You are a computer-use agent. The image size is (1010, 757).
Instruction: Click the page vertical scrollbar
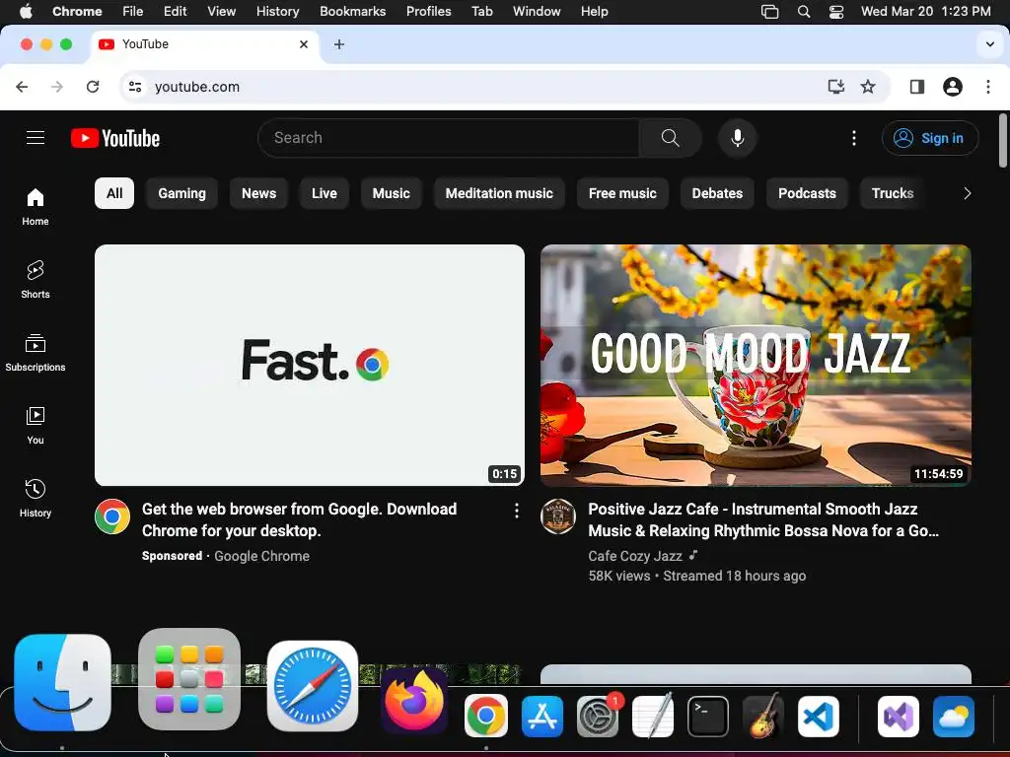click(1002, 140)
